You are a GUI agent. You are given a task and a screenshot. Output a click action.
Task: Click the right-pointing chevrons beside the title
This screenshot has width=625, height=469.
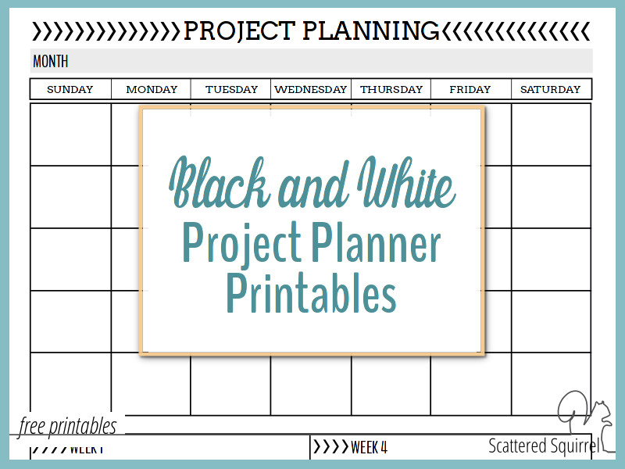[x=106, y=31]
